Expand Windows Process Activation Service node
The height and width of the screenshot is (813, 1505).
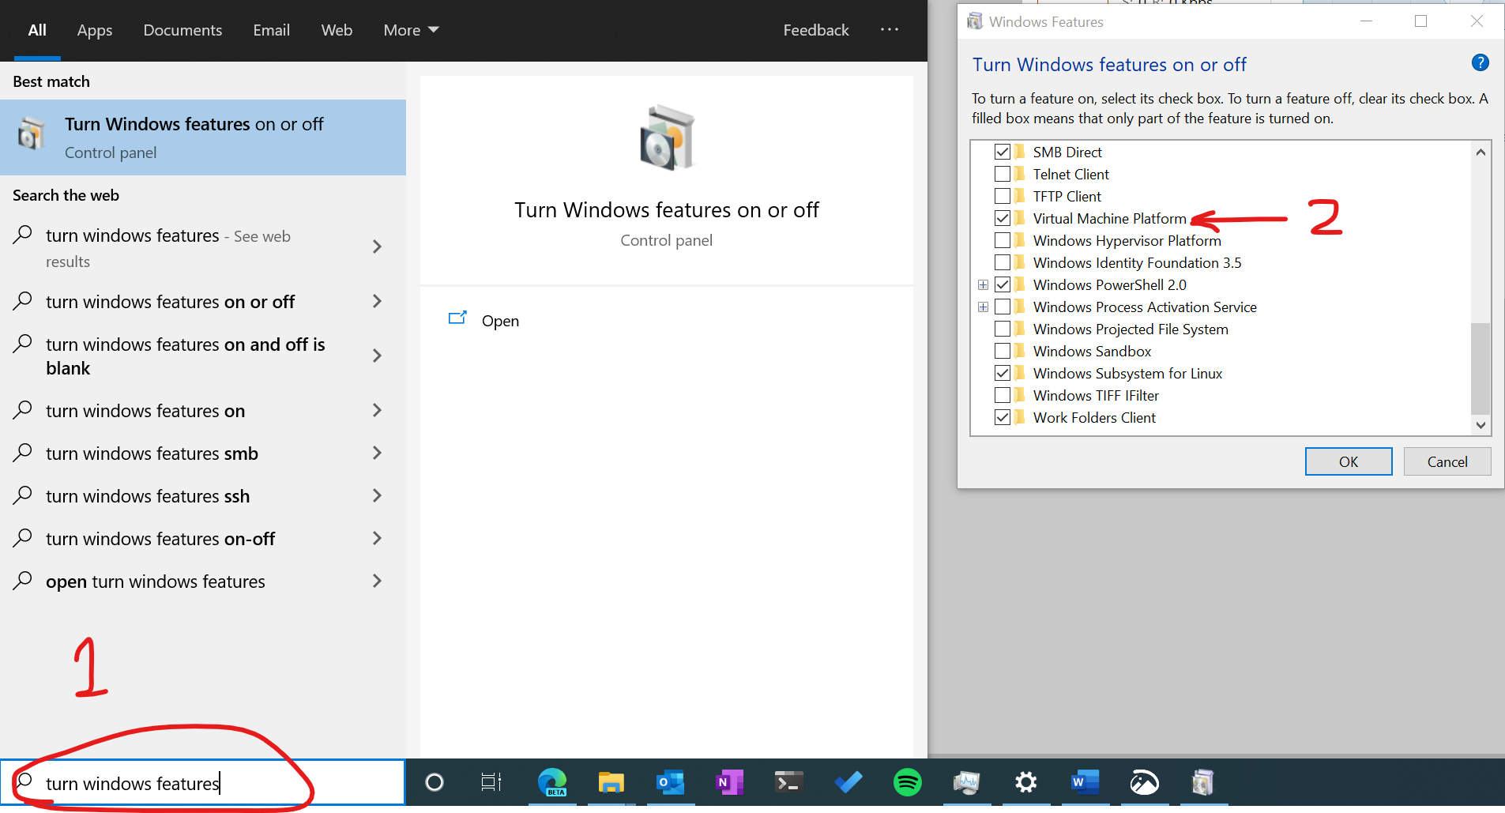[983, 307]
